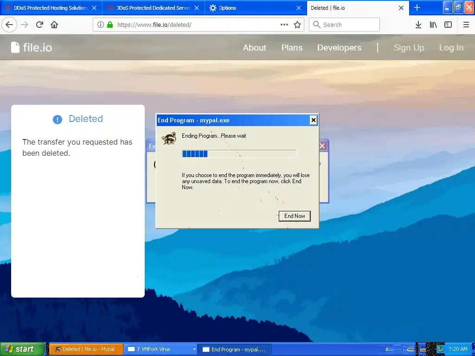Click raccoon icon in End Program dialog
The height and width of the screenshot is (356, 475).
(x=169, y=138)
